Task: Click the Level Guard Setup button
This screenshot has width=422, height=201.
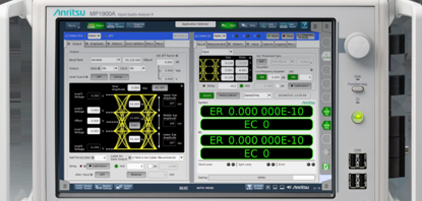Action: click(119, 77)
